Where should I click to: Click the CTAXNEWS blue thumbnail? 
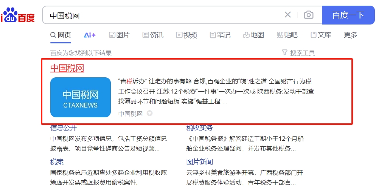point(81,97)
